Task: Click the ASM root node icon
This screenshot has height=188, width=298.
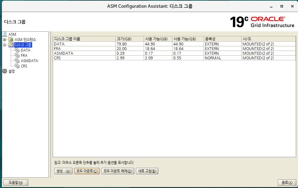Action: click(5, 34)
